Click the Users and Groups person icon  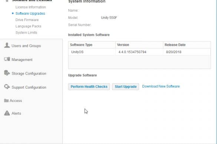click(x=7, y=45)
